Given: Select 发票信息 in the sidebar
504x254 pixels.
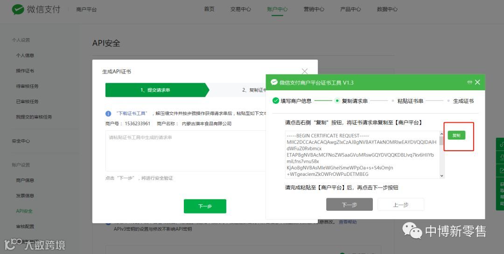Looking at the screenshot, I should pyautogui.click(x=25, y=196).
